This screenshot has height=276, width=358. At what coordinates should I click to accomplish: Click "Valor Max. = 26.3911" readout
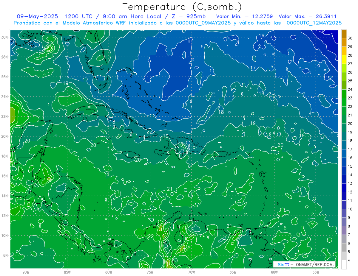[x=308, y=16]
